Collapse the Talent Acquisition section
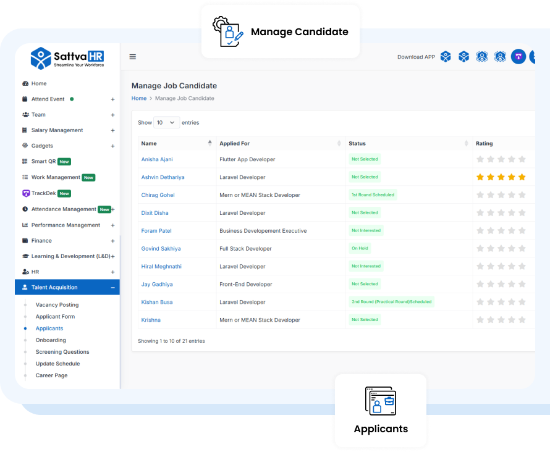 tap(112, 287)
